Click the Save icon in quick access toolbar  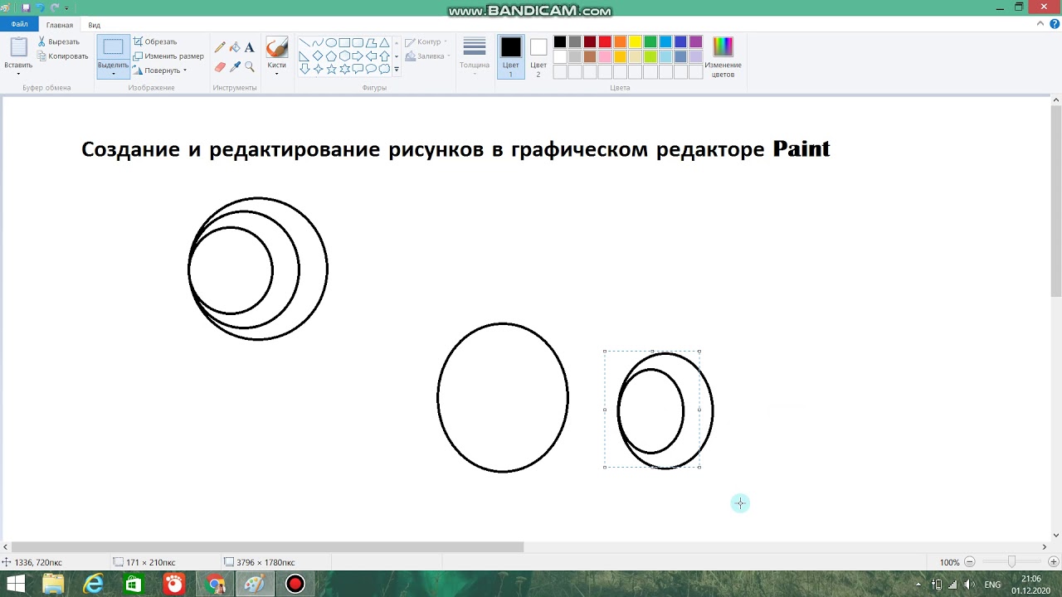[27, 7]
